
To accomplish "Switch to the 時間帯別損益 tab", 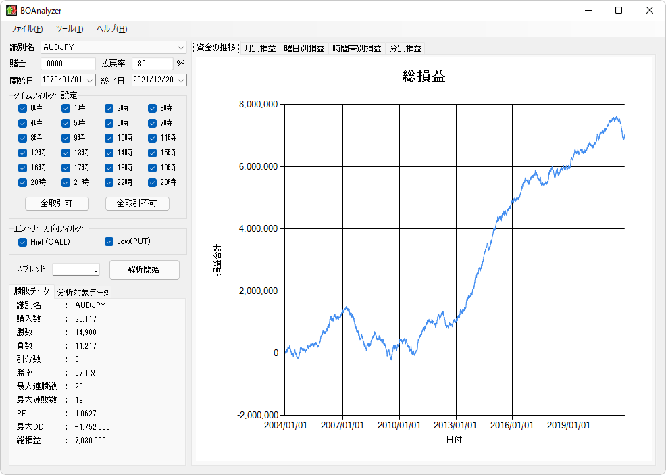I will 357,49.
